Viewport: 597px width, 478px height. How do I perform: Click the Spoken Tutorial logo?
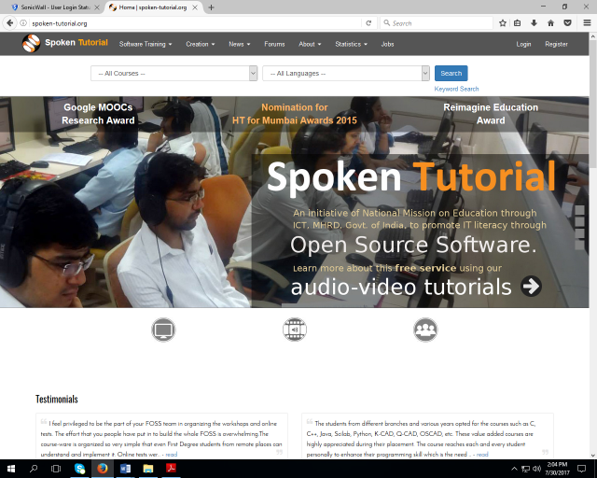point(66,43)
